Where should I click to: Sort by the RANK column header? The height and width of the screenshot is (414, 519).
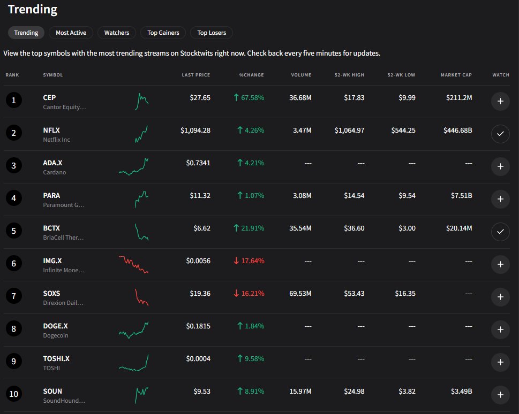(x=12, y=75)
